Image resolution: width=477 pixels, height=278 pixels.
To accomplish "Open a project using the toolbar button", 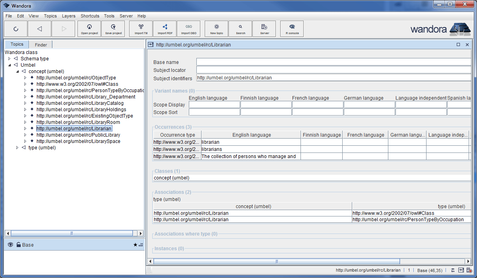I will pyautogui.click(x=89, y=28).
